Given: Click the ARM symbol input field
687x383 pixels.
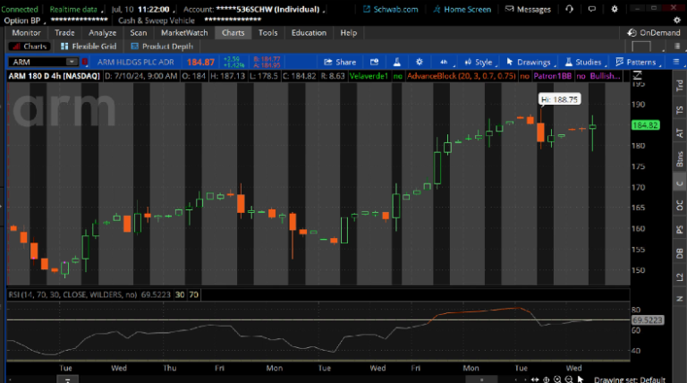Looking at the screenshot, I should pyautogui.click(x=38, y=62).
